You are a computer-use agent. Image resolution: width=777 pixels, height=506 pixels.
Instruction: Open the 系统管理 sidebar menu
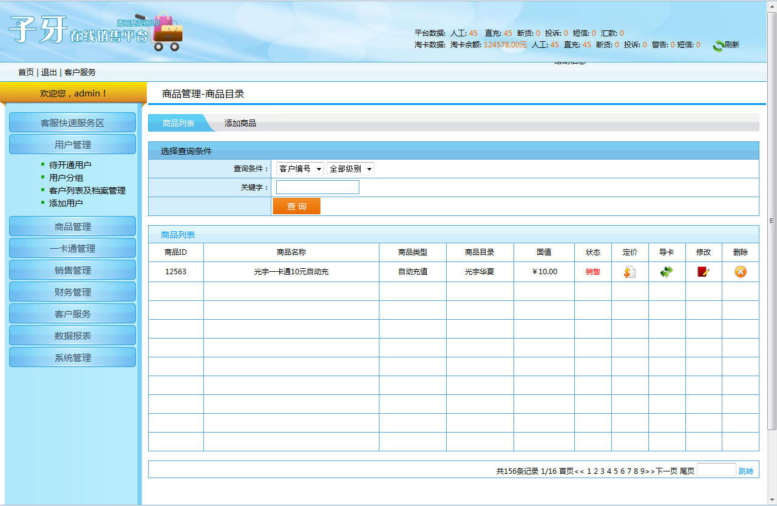click(x=72, y=357)
